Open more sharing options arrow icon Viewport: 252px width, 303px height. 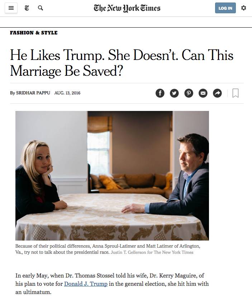(217, 93)
